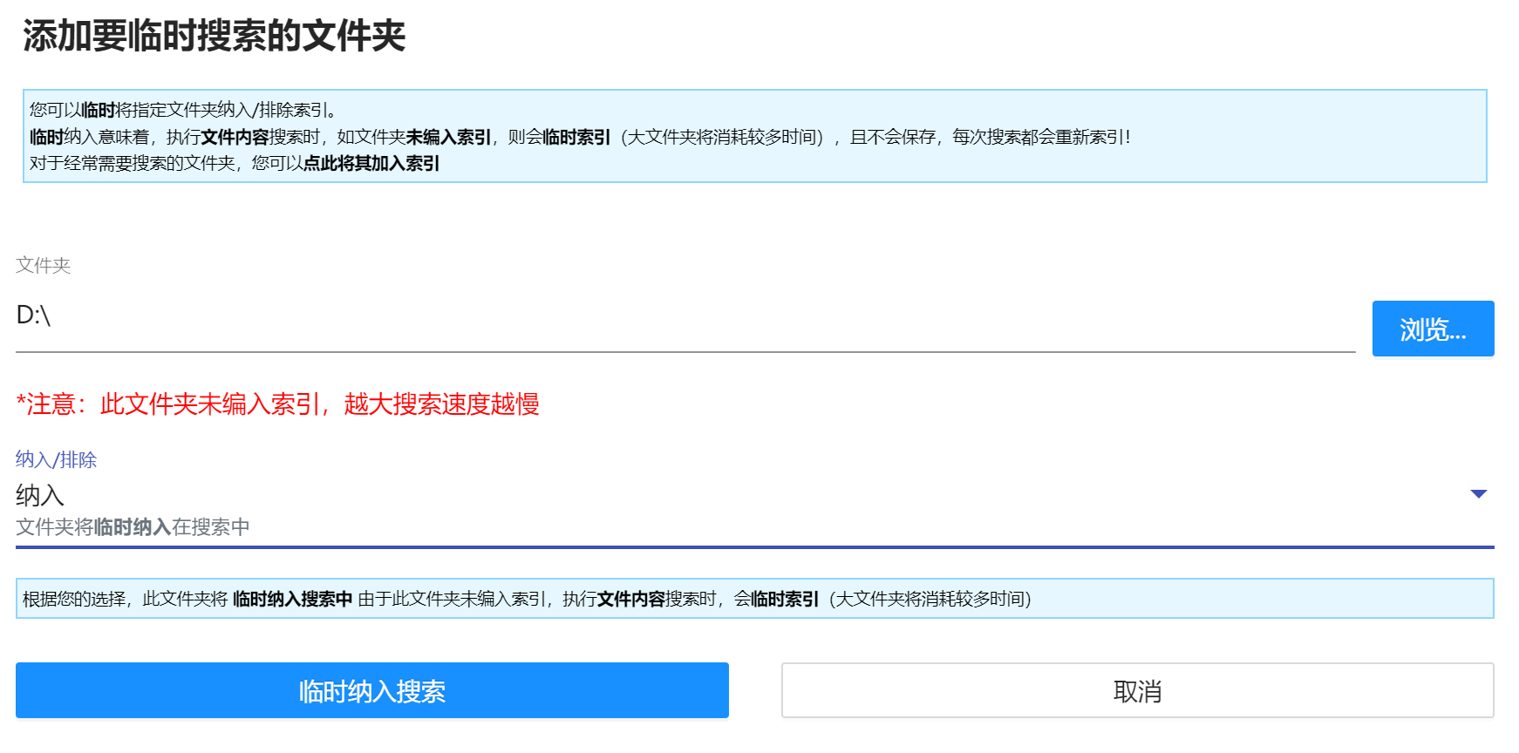This screenshot has width=1519, height=753.
Task: Expand the 纳入/排除 dropdown arrow
Action: [x=1478, y=494]
